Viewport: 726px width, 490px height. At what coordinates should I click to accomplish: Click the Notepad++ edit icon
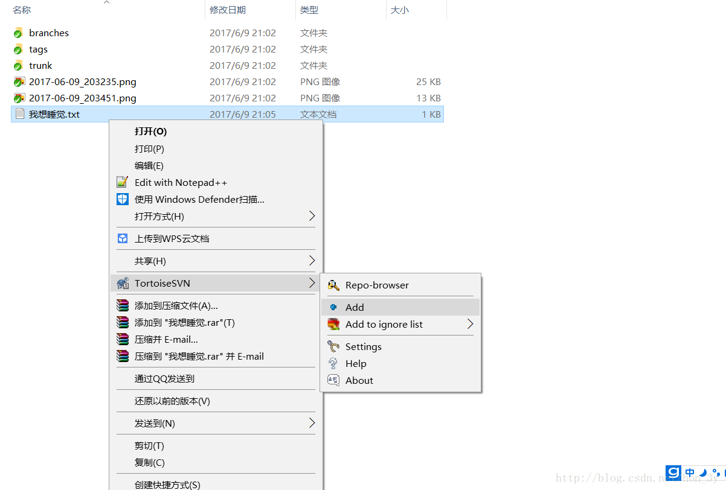point(123,182)
